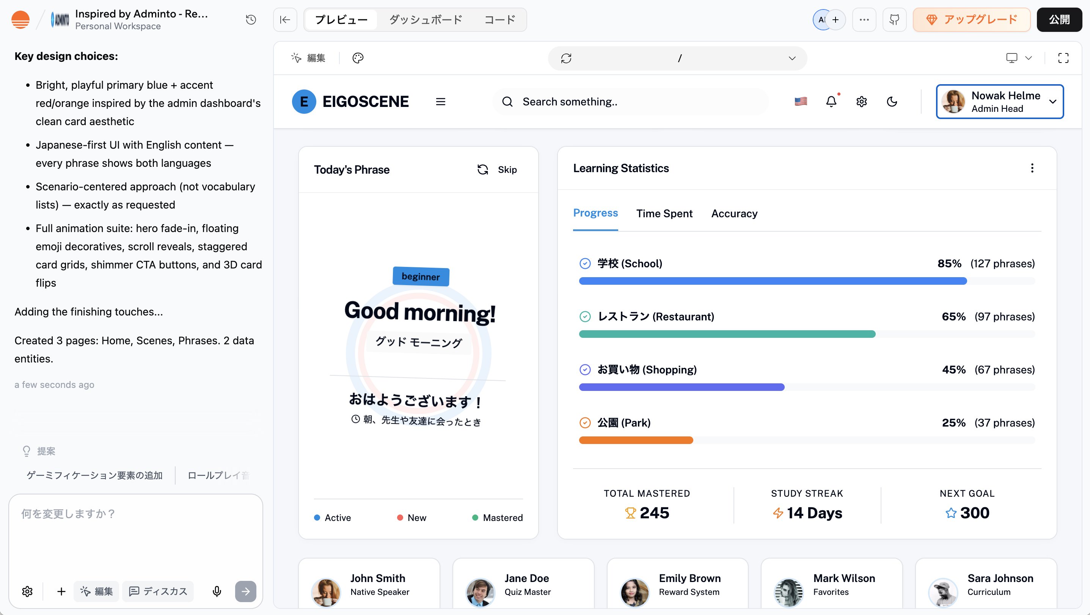Viewport: 1090px width, 615px height.
Task: Enter fullscreen preview mode
Action: (x=1063, y=58)
